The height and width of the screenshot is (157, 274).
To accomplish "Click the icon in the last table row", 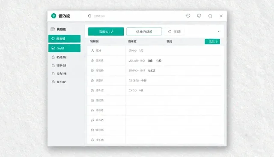I will tap(92, 140).
